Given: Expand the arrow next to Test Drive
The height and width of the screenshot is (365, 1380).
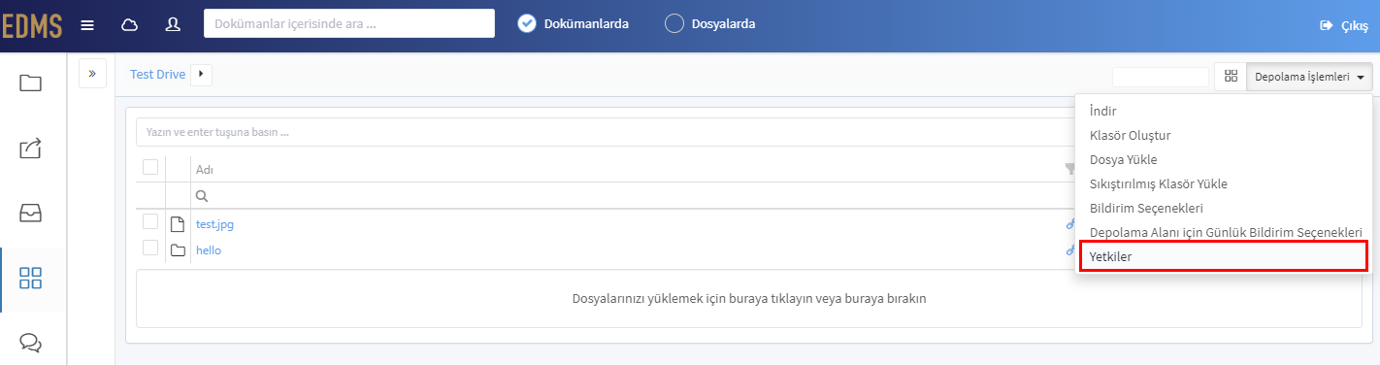Looking at the screenshot, I should click(x=201, y=74).
